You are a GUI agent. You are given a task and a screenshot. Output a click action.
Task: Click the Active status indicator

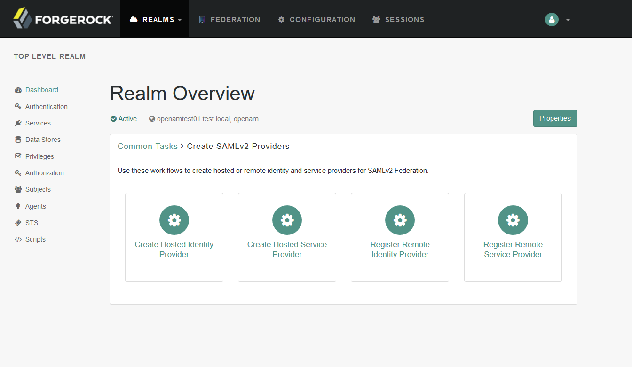click(x=124, y=119)
